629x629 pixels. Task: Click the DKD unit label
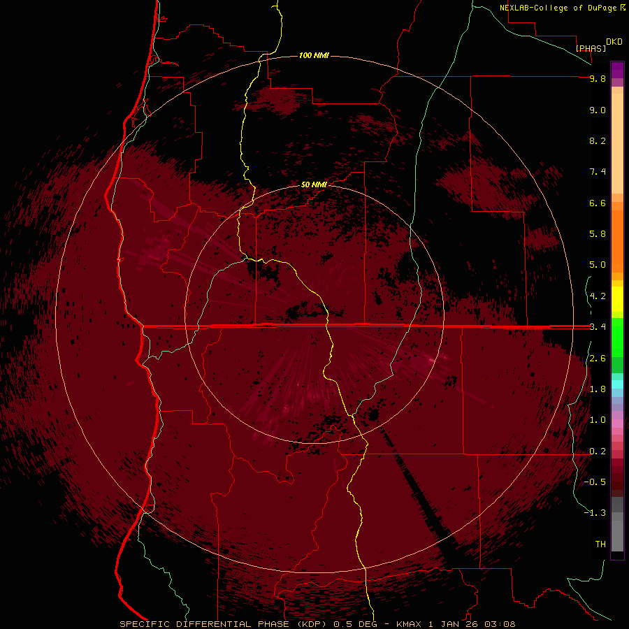614,42
